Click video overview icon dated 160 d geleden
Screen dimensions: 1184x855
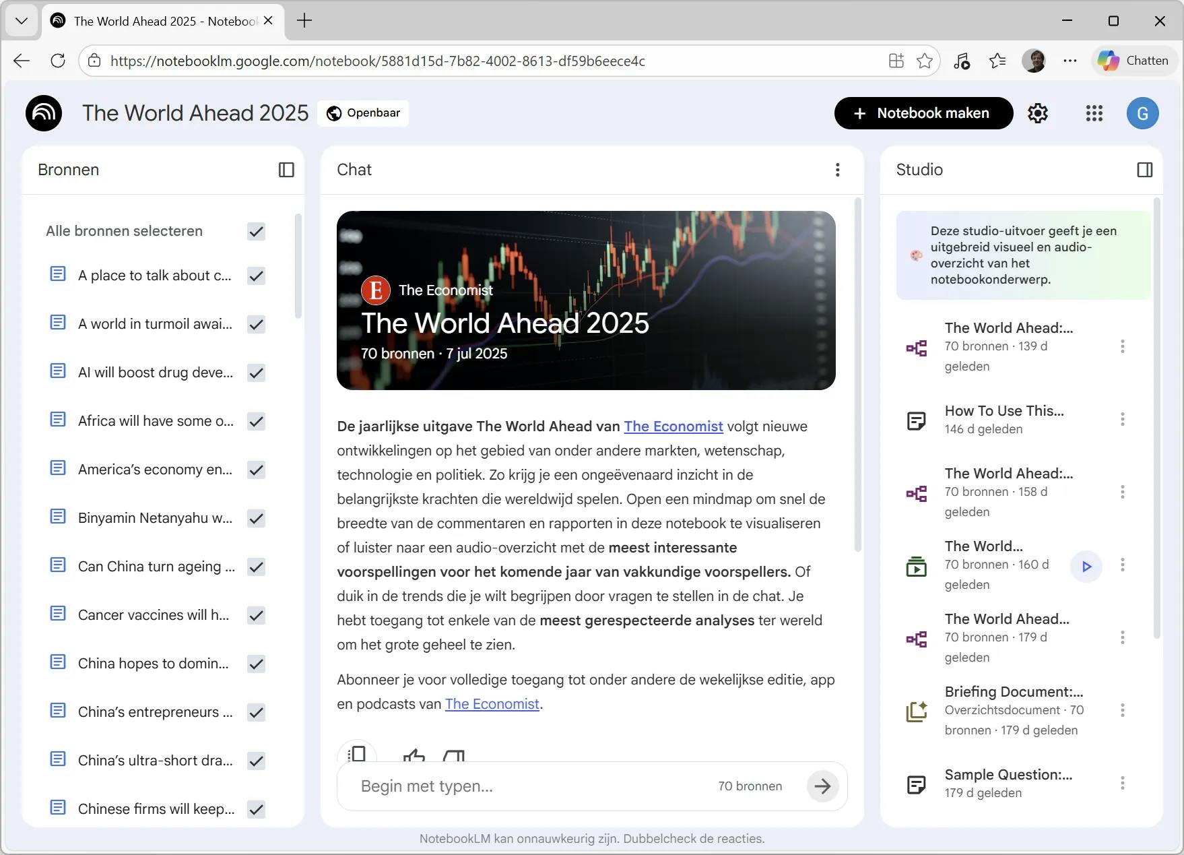(917, 566)
